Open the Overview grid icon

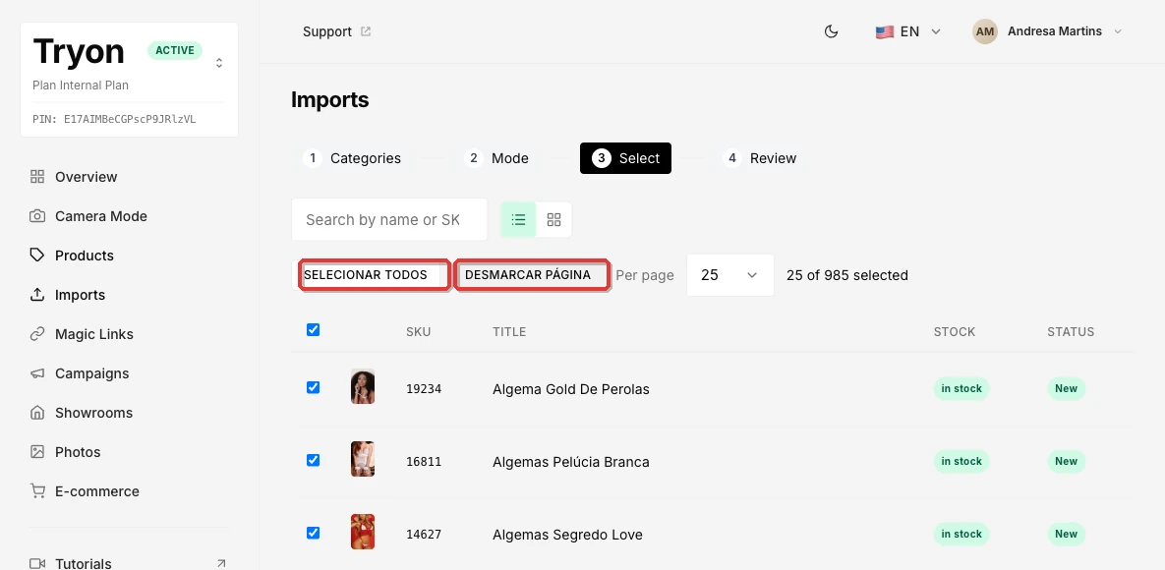pyautogui.click(x=37, y=177)
